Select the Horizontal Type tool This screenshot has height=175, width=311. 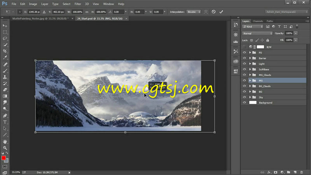5,122
